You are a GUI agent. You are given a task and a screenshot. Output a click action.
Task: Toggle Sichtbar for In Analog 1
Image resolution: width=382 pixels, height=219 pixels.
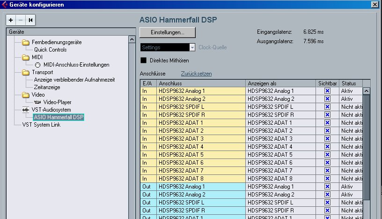point(327,91)
